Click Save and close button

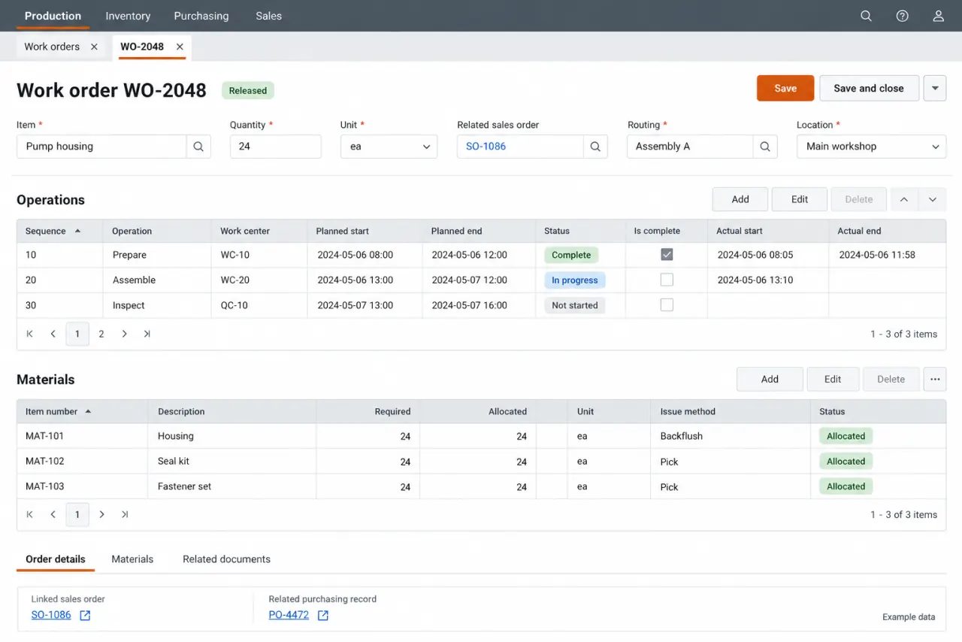click(x=869, y=88)
